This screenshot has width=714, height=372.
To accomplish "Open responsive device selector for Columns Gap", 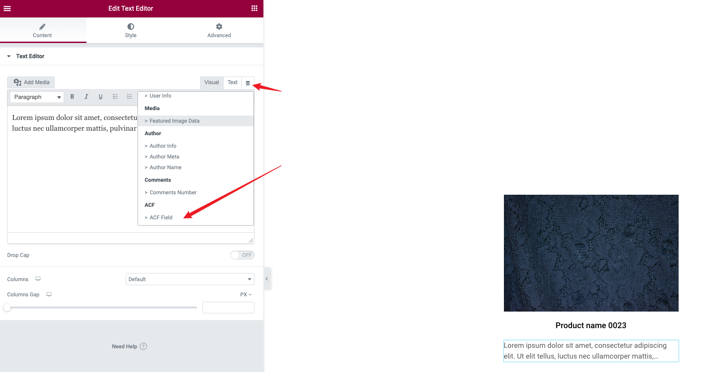I will click(49, 295).
